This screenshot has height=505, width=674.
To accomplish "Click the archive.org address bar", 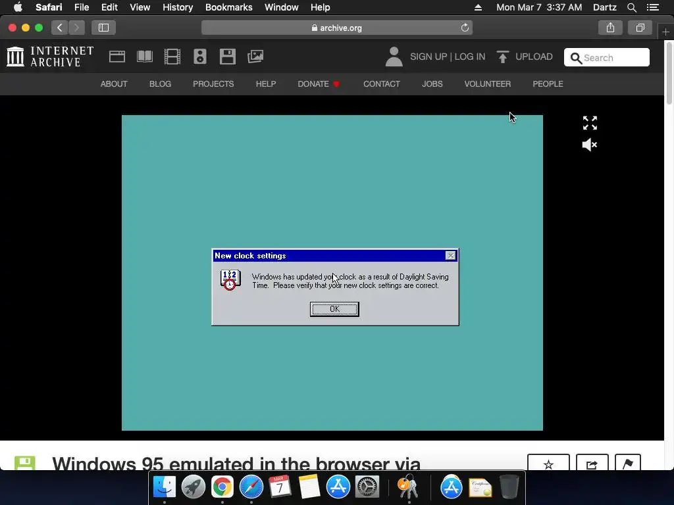I will point(336,28).
